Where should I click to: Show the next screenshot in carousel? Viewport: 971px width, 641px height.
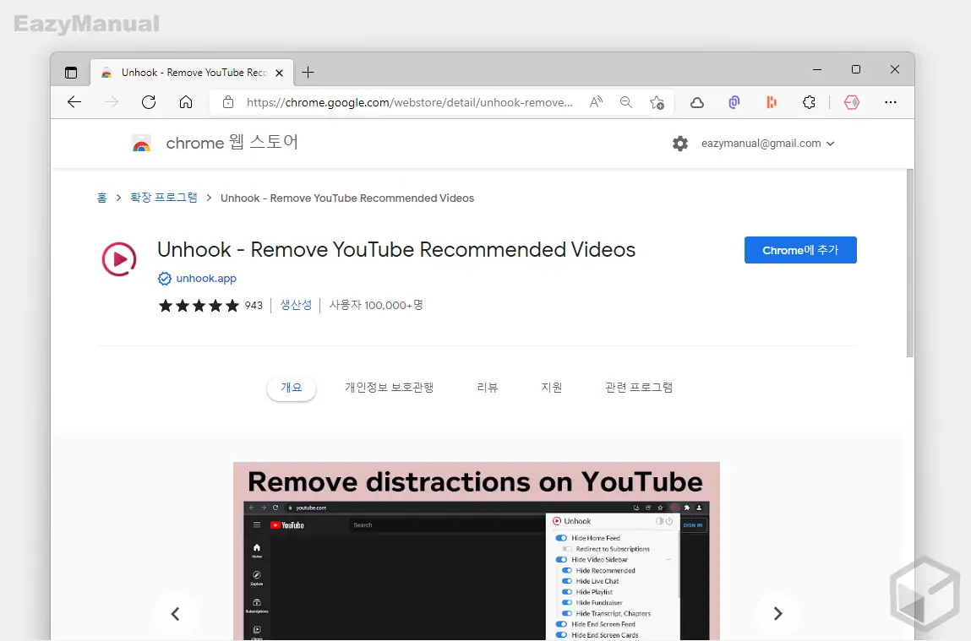777,613
